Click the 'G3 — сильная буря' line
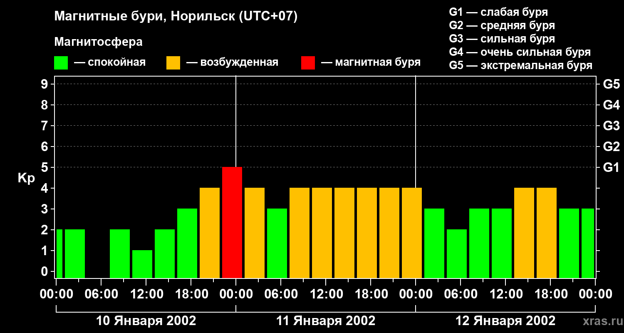Image resolution: width=624 pixels, height=333 pixels. (x=502, y=39)
